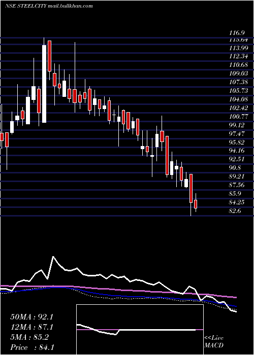Select the 95.82 price axis label
Image resolution: width=254 pixels, height=355 pixels.
click(x=237, y=143)
